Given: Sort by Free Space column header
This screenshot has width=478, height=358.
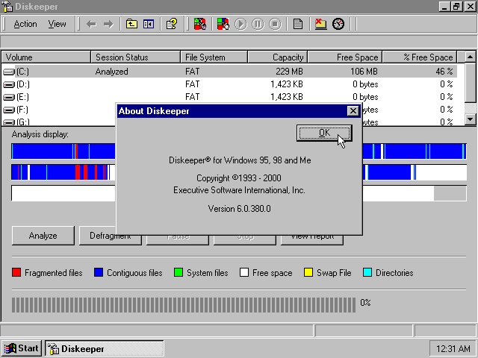Looking at the screenshot, I should pyautogui.click(x=345, y=57).
